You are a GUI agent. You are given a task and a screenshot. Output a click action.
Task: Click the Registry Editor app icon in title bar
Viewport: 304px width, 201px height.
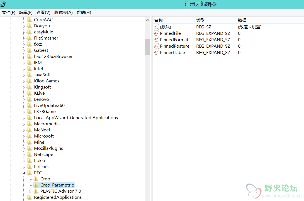(3, 4)
